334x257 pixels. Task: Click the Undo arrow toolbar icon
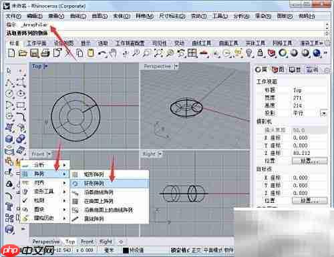point(102,53)
